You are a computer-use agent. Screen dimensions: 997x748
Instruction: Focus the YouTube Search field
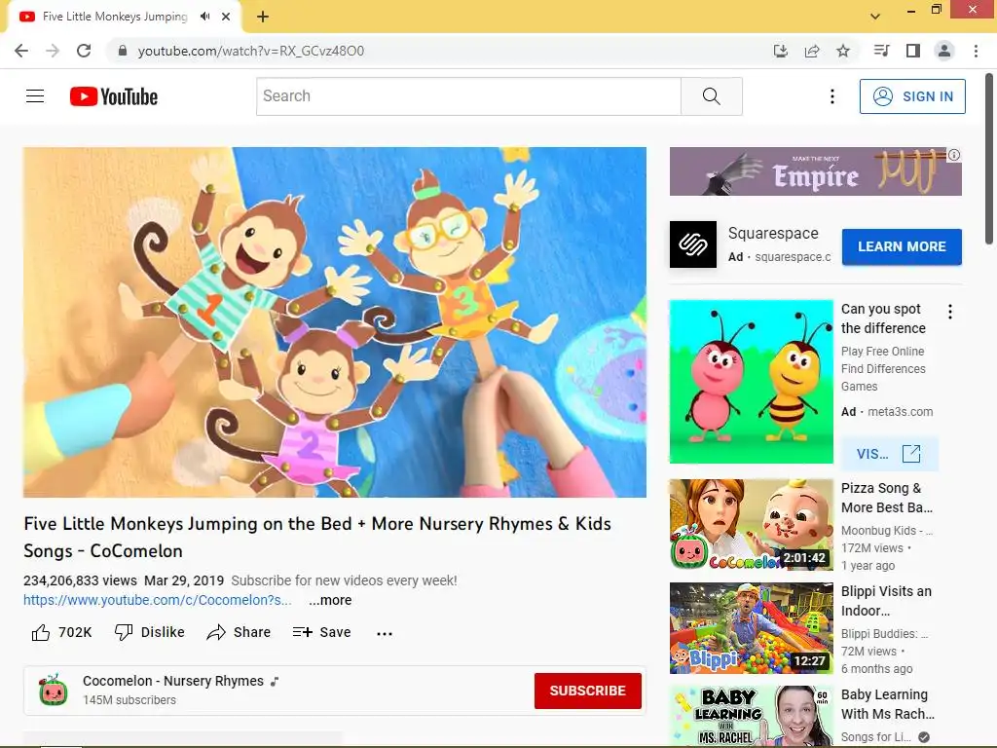pos(468,96)
